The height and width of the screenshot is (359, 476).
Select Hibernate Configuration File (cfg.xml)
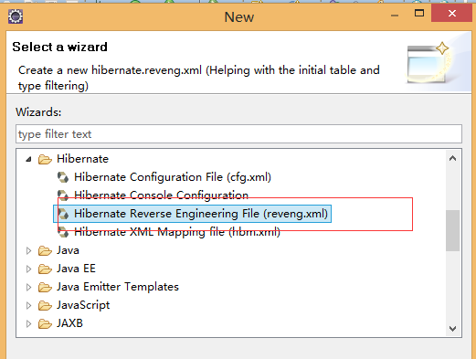coord(173,177)
